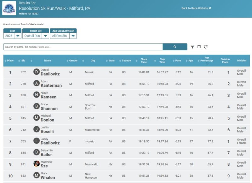Screen dimensions: 252x183
Task: Sort by the City column header
Action: [x=93, y=61]
